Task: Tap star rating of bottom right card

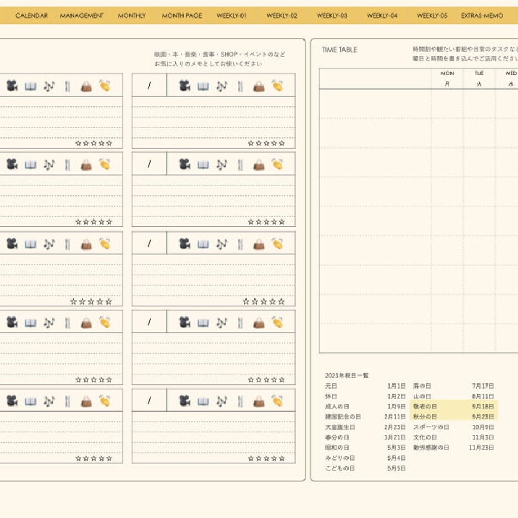Action: pyautogui.click(x=266, y=458)
